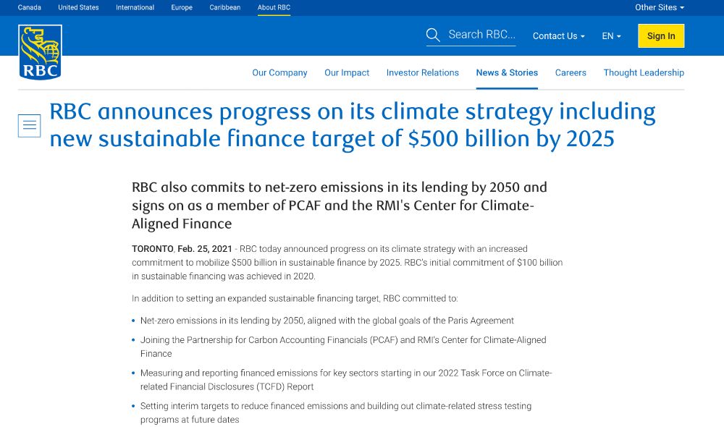Select the Canada region link
The height and width of the screenshot is (427, 724).
(x=30, y=7)
